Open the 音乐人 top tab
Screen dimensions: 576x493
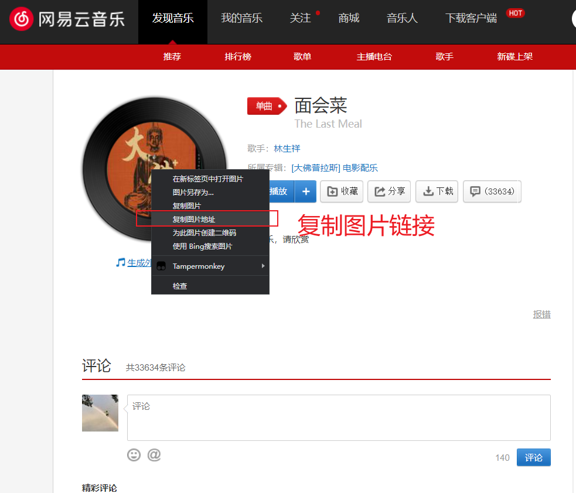click(402, 18)
